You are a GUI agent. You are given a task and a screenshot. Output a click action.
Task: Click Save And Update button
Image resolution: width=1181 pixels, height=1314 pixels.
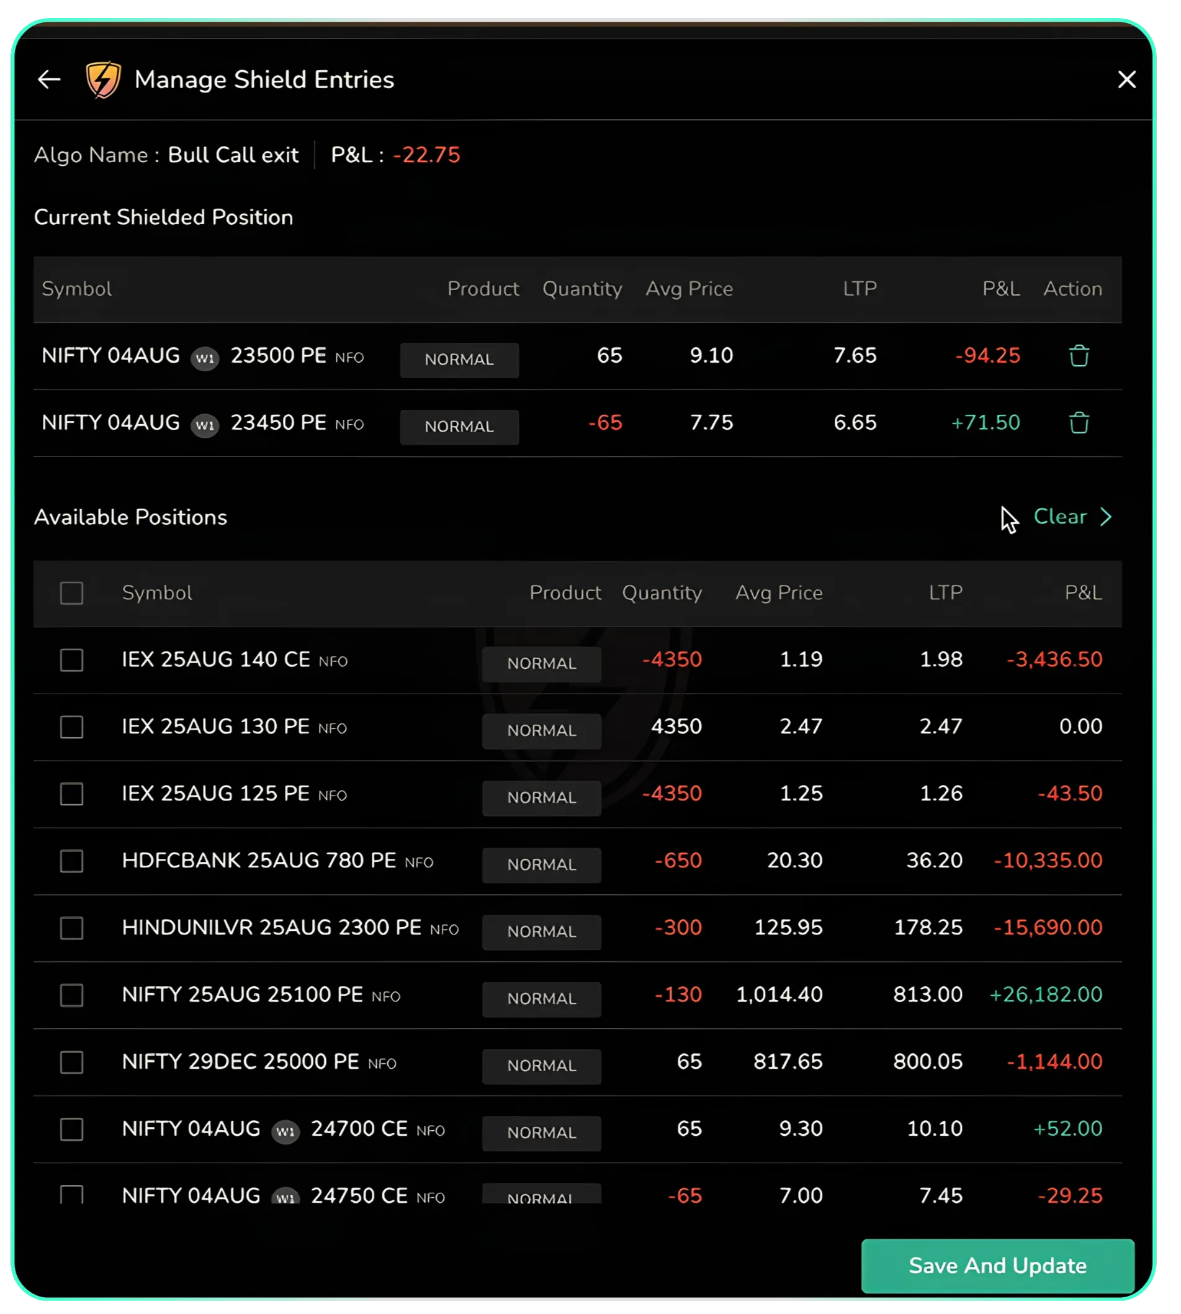coord(997,1265)
